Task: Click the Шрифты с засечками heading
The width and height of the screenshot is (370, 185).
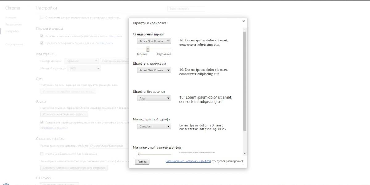Action: coord(149,63)
